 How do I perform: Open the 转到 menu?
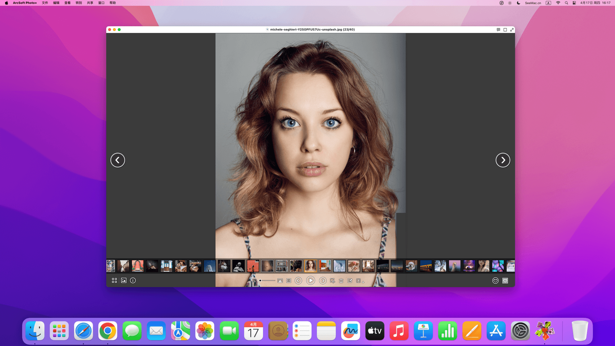(79, 3)
